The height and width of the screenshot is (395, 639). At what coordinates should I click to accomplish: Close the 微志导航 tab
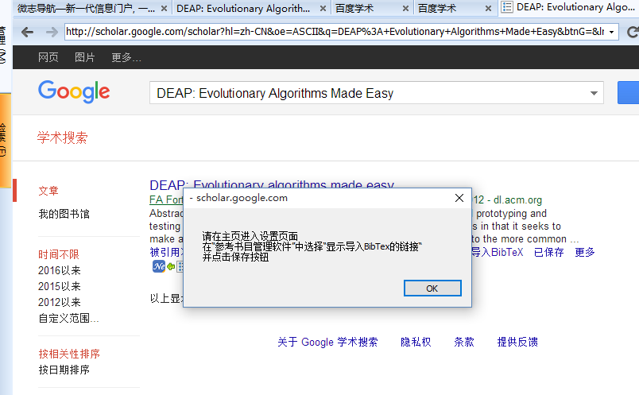point(164,9)
